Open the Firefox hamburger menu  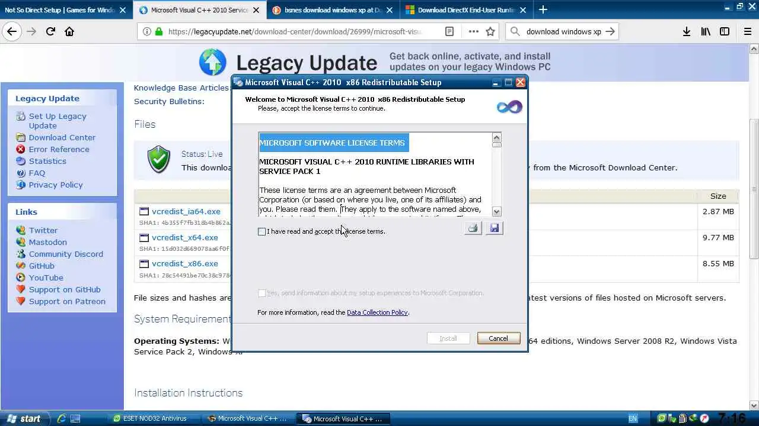coord(748,31)
